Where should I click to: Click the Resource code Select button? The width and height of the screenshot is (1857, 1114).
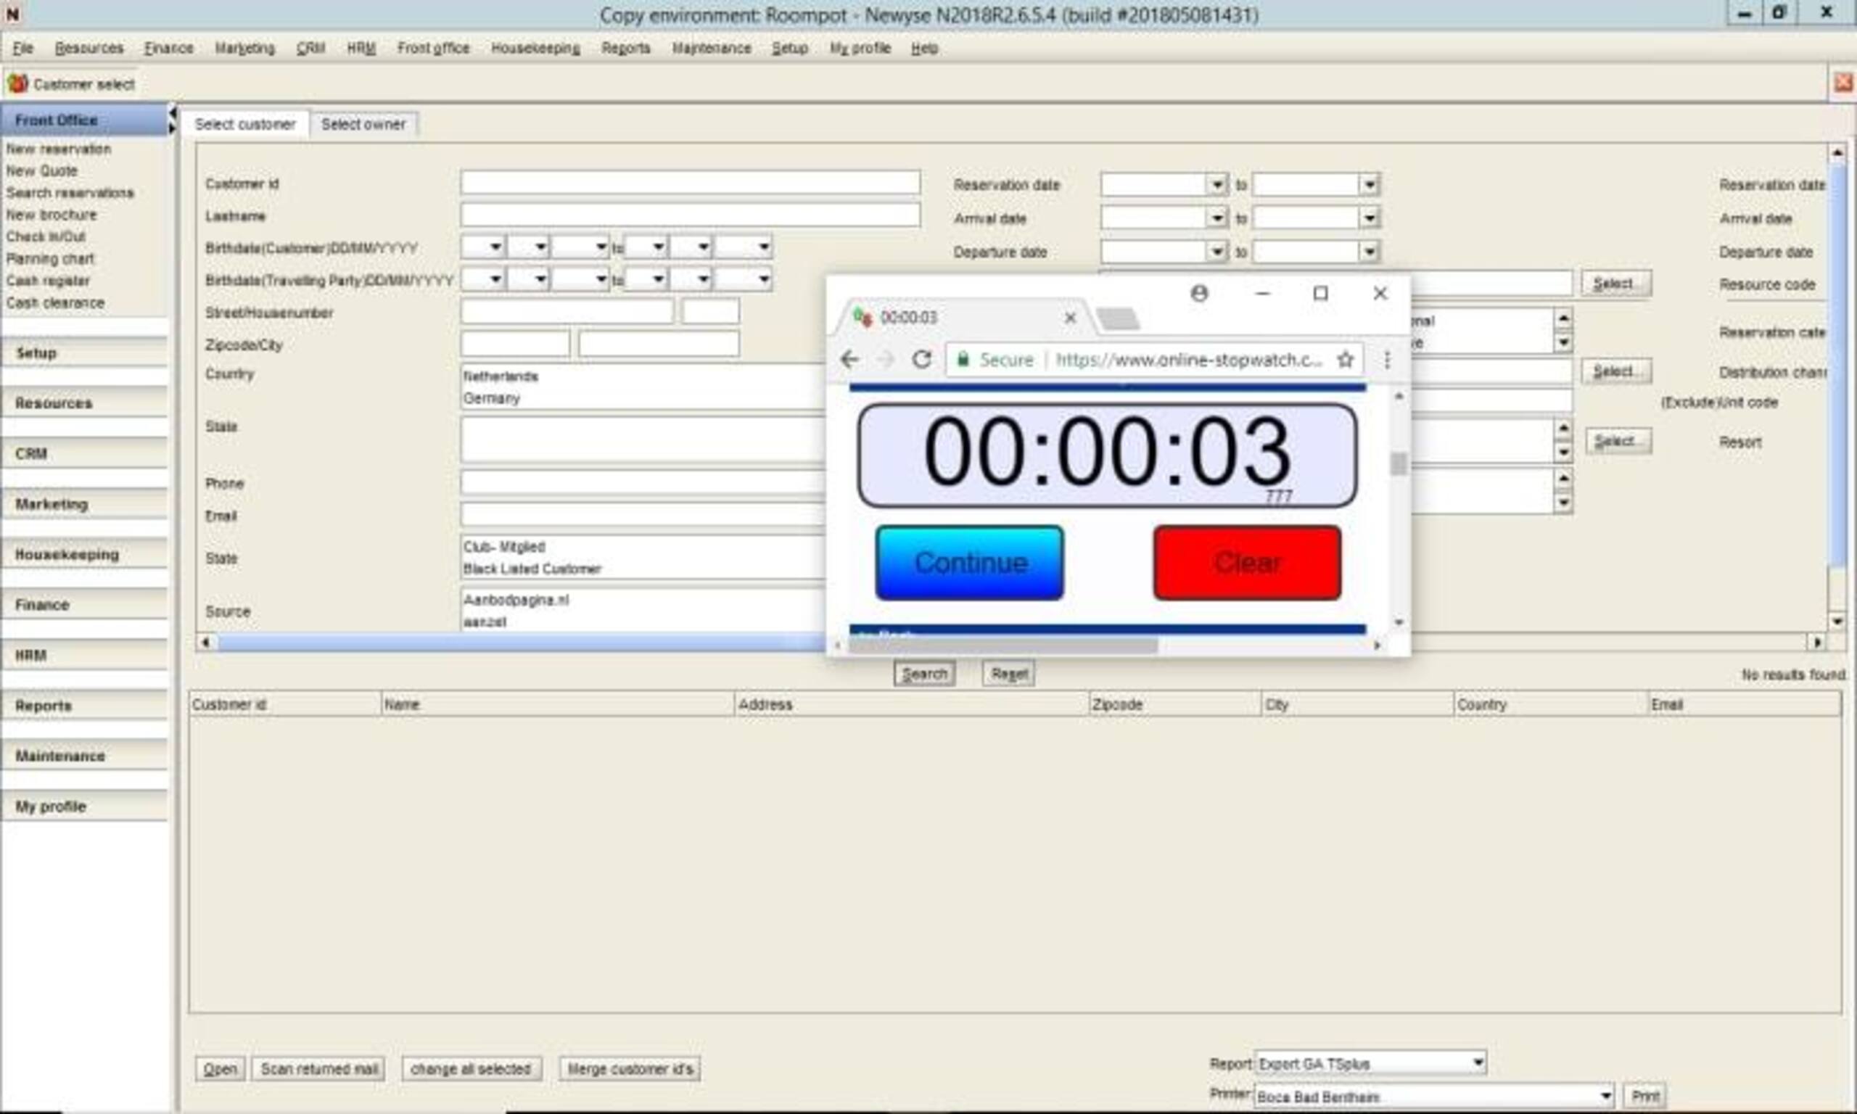click(1616, 284)
